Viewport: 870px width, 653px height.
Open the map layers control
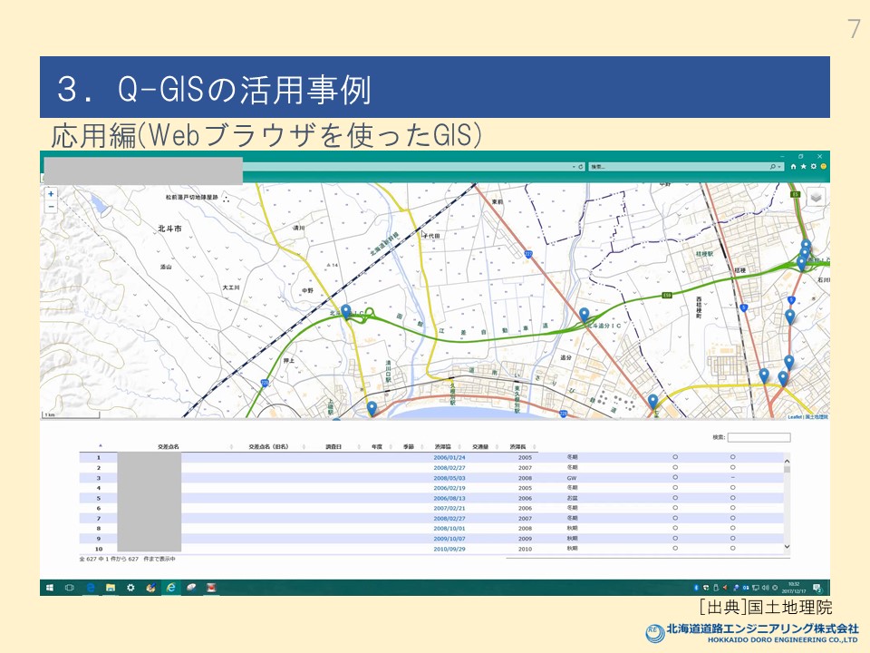816,198
